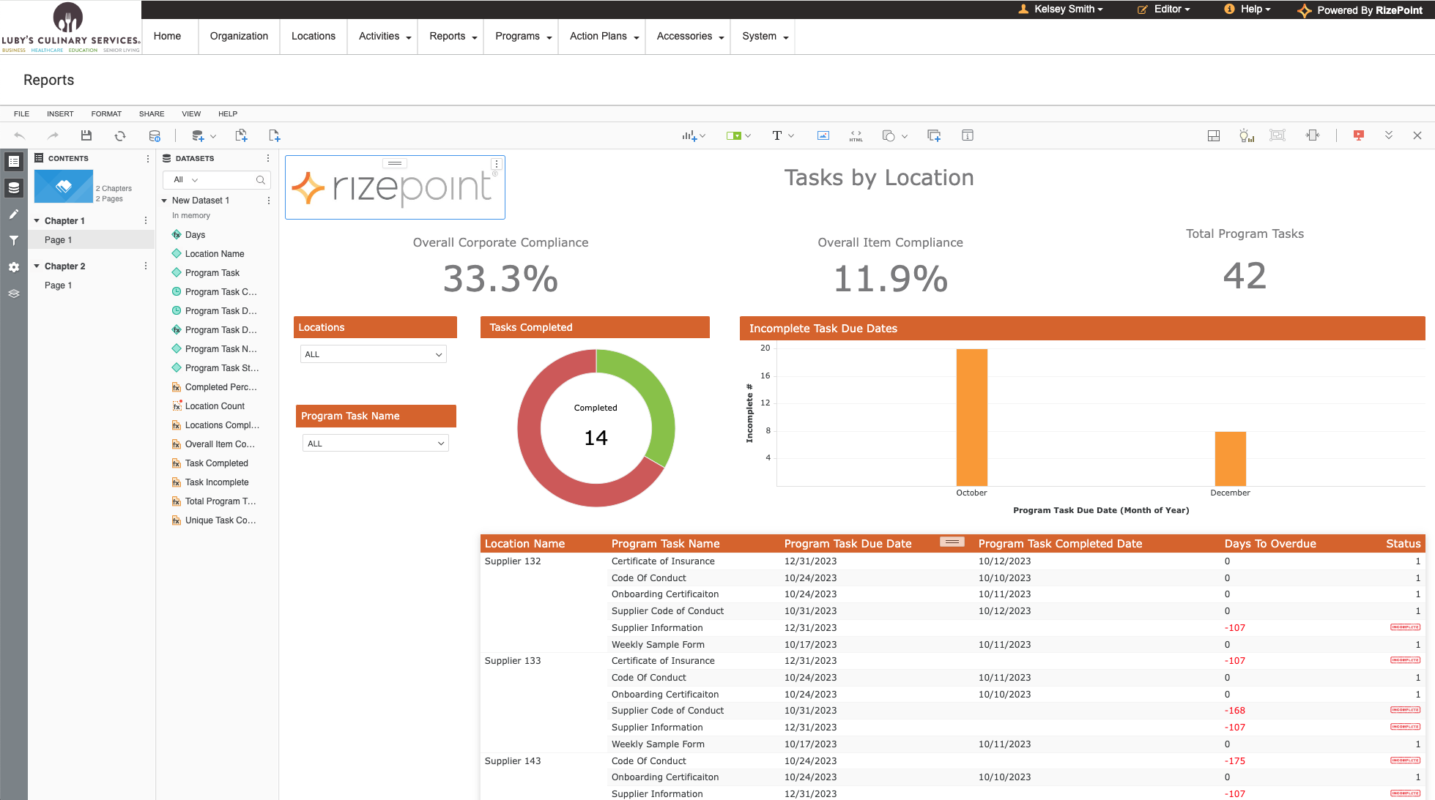Click the Home navigation link
Image resolution: width=1435 pixels, height=800 pixels.
pyautogui.click(x=167, y=37)
